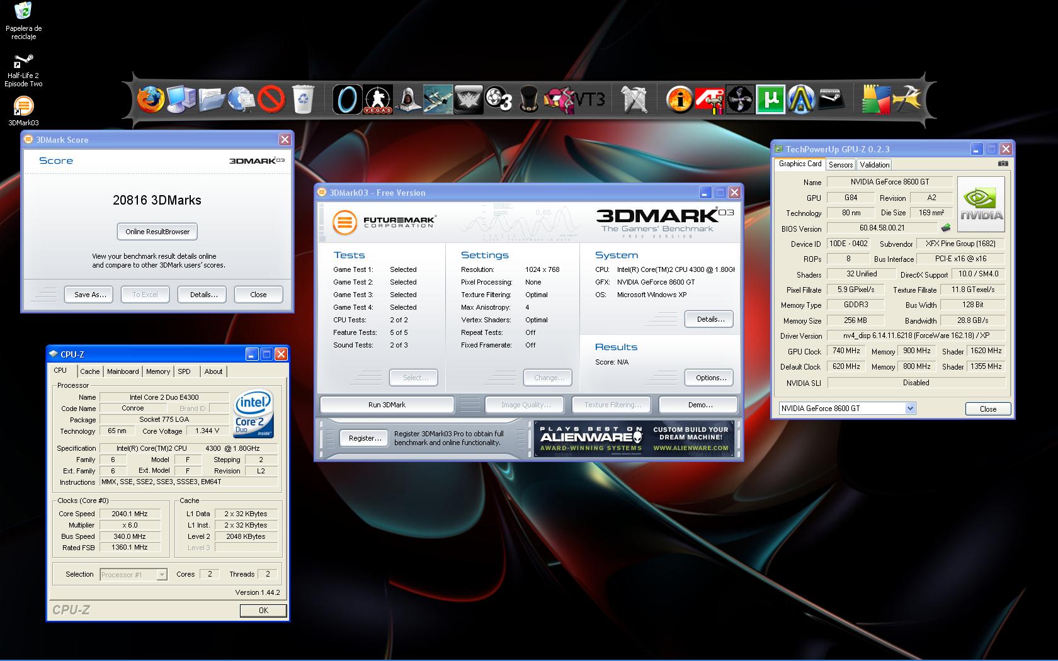Viewport: 1058px width, 661px height.
Task: Open 3DMark03 desktop shortcut
Action: click(23, 111)
